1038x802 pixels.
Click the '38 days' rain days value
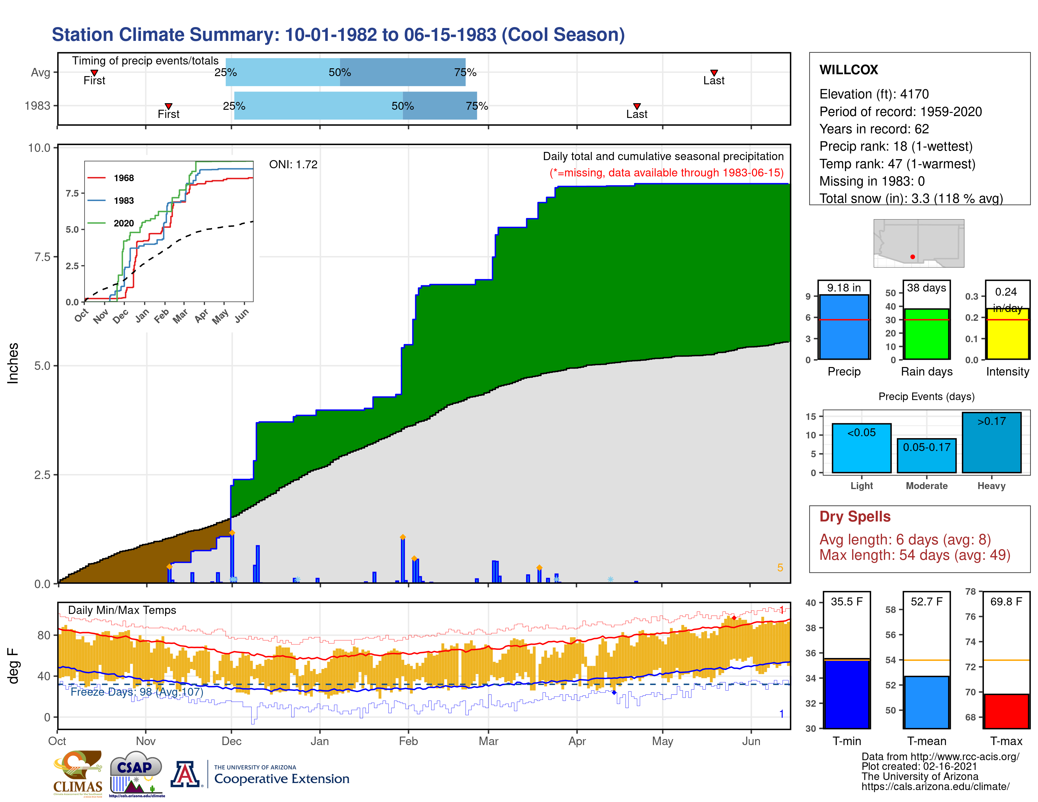click(x=926, y=287)
